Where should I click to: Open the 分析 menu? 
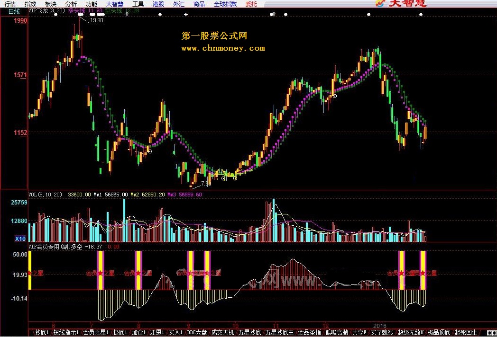click(x=71, y=4)
